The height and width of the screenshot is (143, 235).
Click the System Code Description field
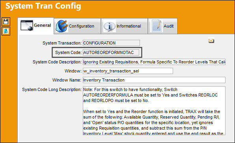tap(154, 62)
